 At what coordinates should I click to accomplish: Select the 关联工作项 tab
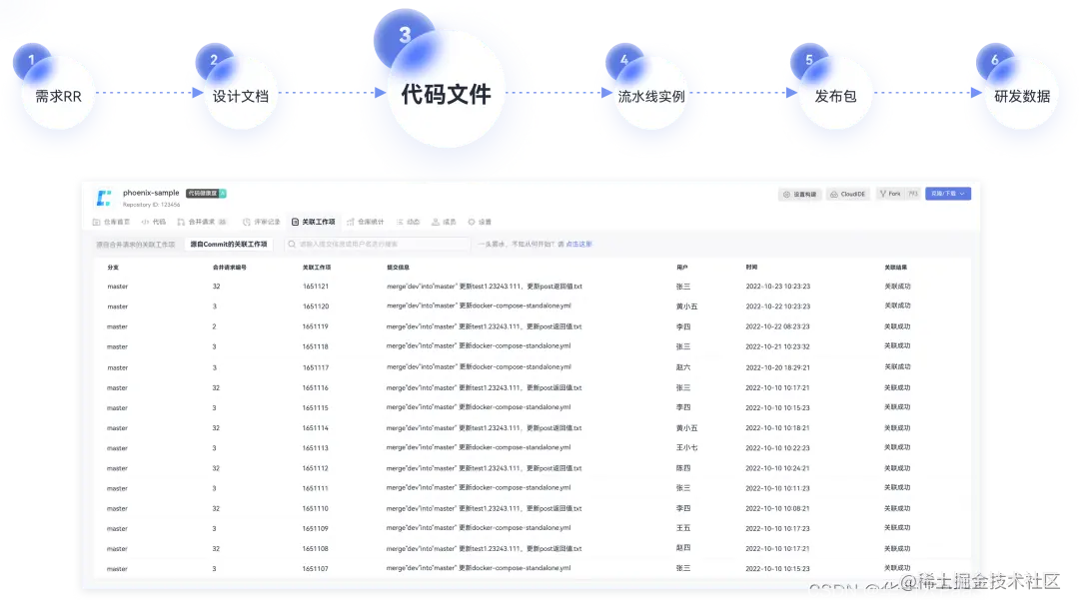[313, 222]
